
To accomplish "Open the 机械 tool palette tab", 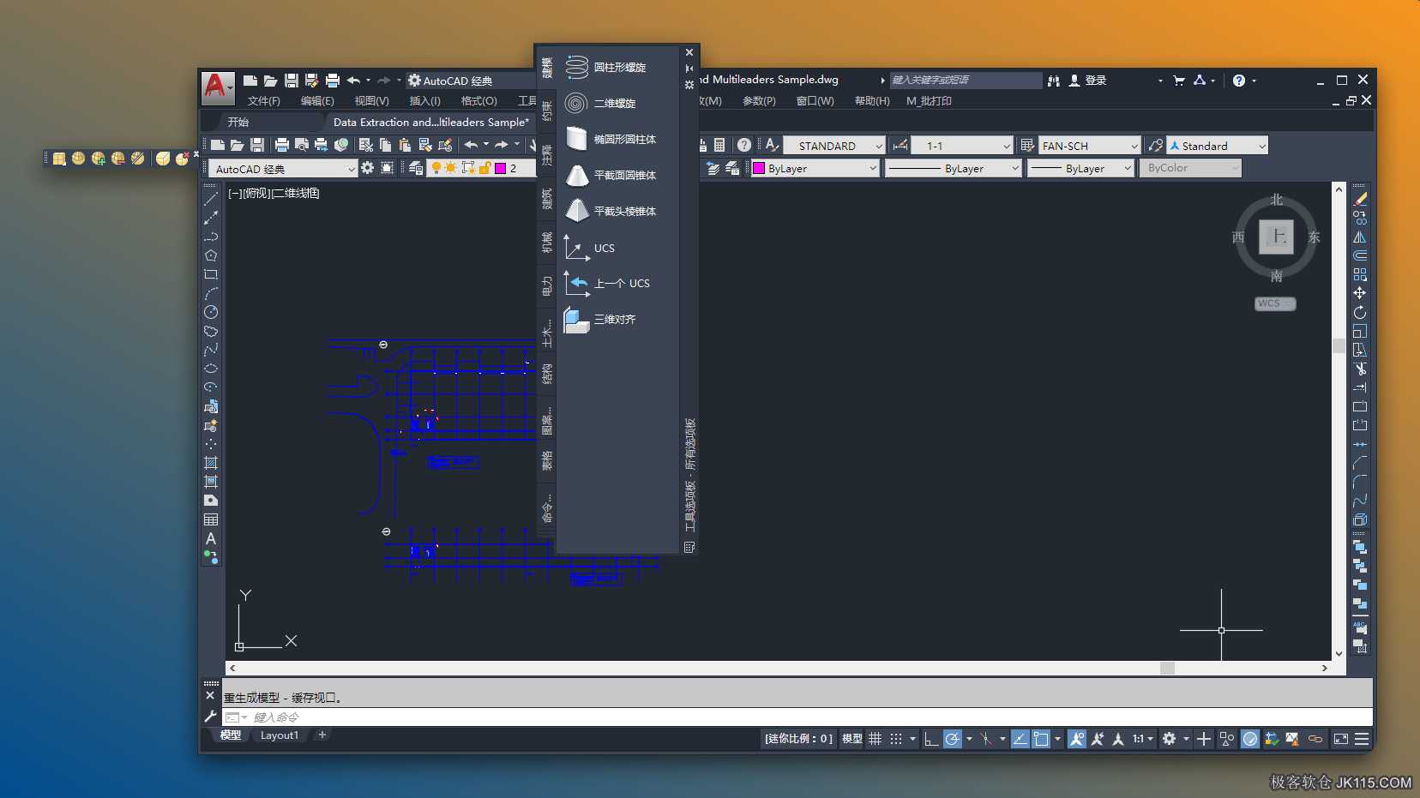I will point(546,243).
